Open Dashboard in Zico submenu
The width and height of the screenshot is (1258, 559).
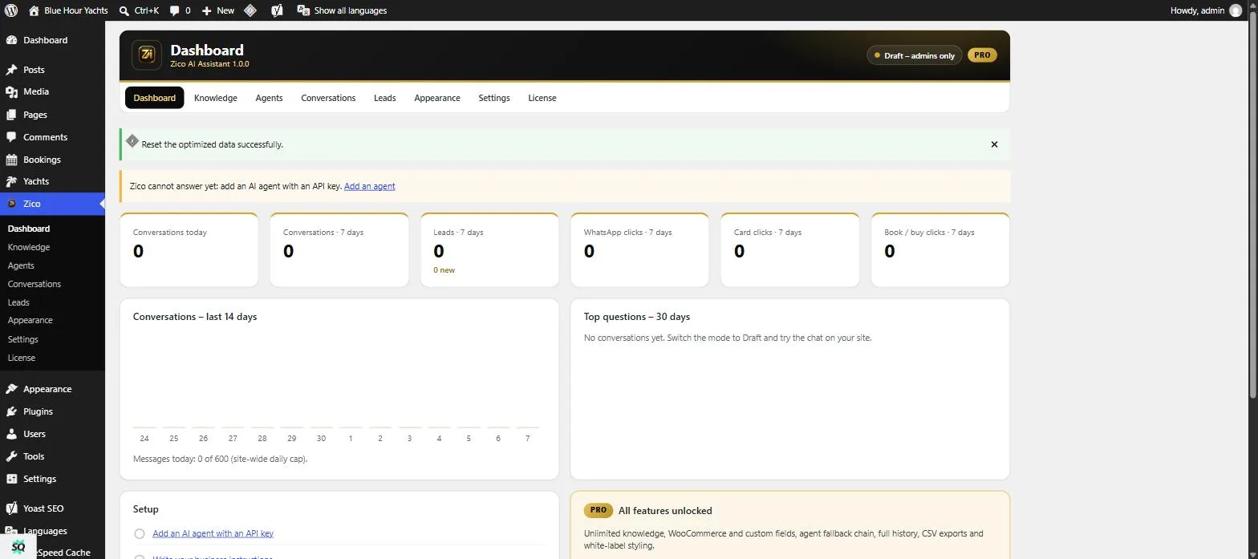(x=29, y=229)
